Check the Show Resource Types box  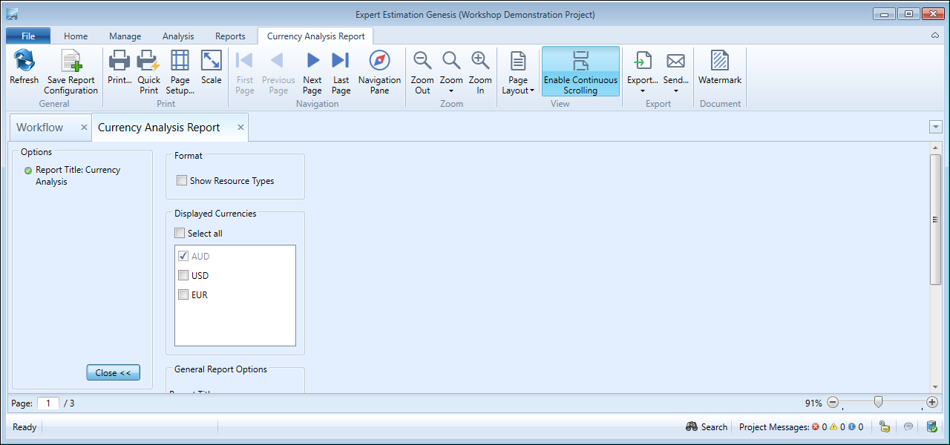pos(182,181)
